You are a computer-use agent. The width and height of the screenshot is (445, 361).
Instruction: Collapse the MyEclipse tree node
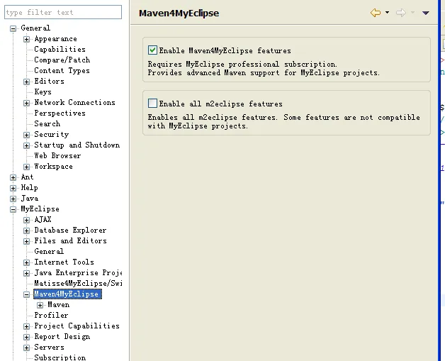[13, 210]
